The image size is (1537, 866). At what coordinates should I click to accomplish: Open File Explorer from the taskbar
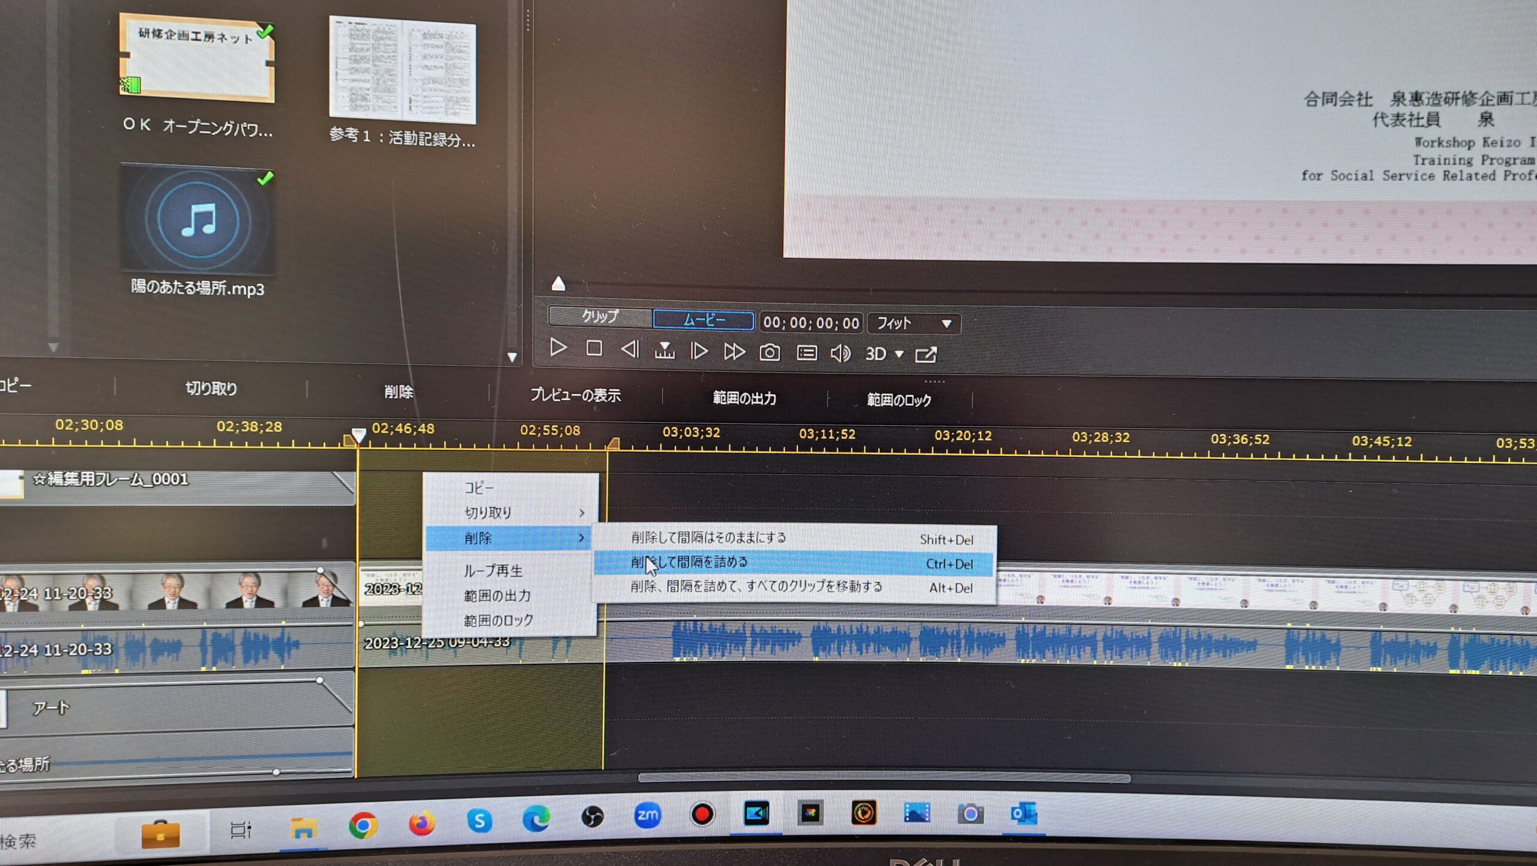pyautogui.click(x=303, y=828)
